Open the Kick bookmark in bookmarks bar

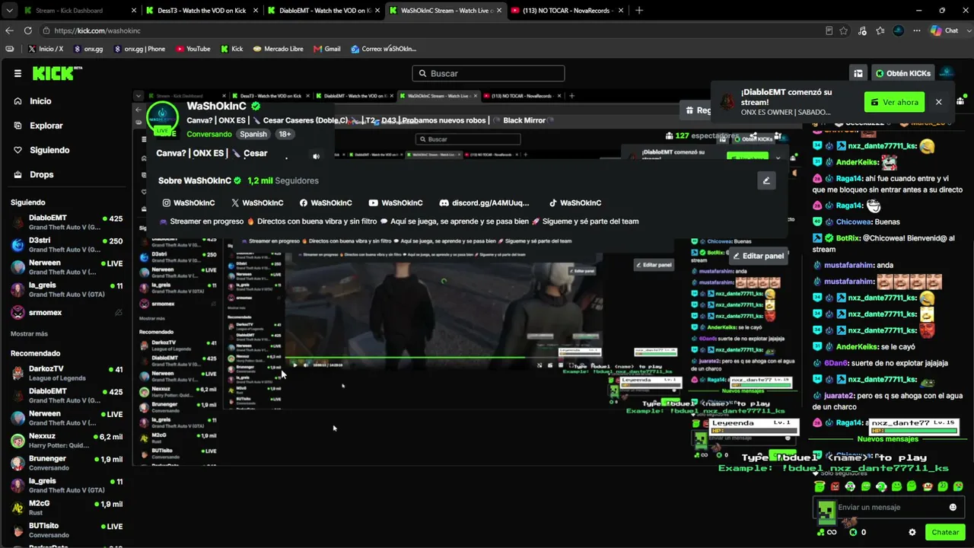click(x=231, y=49)
